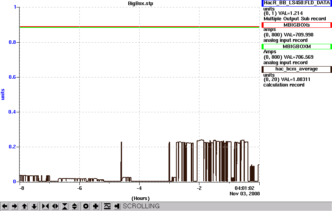The height and width of the screenshot is (211, 332).
Task: Click the plus toolbar icon
Action: 95,206
